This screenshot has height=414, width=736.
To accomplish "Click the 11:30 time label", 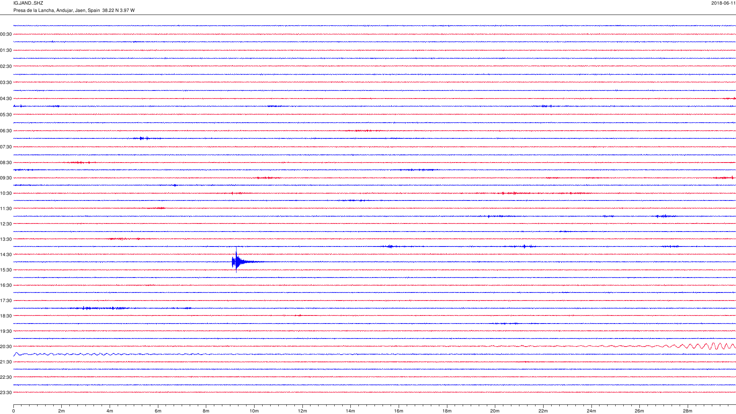I will (6, 209).
